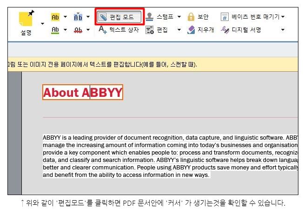The image size is (304, 216).
Task: Select the yellow highlight text tool
Action: pyautogui.click(x=55, y=17)
